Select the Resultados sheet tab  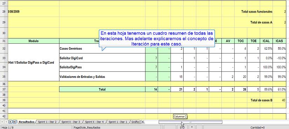(x=27, y=122)
